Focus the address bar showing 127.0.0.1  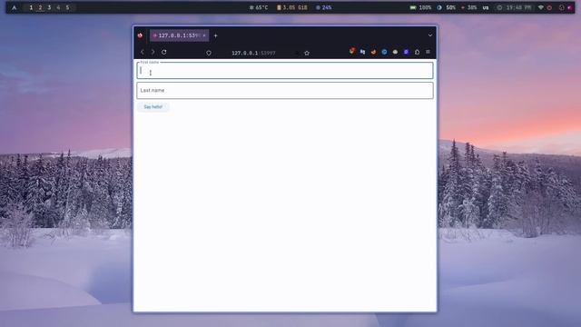[x=253, y=53]
